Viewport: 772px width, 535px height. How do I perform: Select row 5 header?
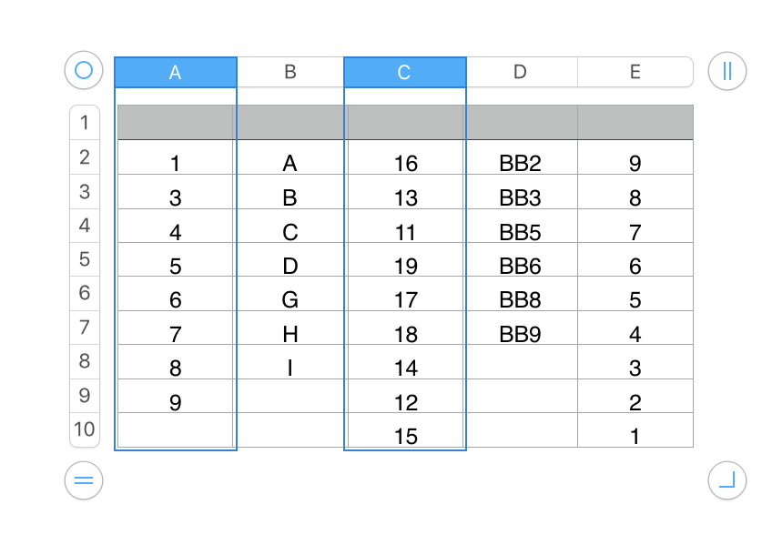(85, 259)
